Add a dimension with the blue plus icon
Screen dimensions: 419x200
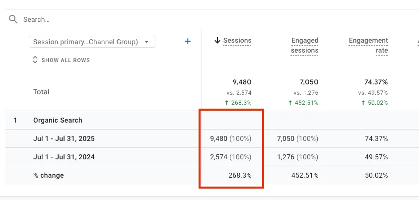point(188,41)
